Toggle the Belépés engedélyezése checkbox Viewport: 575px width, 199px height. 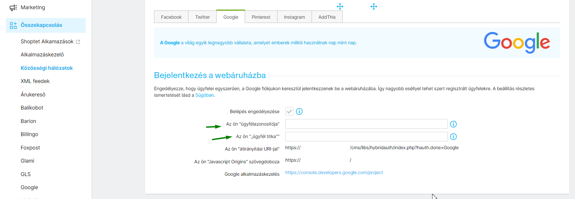(289, 111)
